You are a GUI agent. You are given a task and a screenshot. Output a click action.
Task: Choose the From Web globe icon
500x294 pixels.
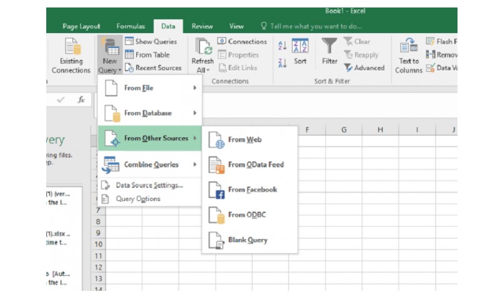click(x=216, y=140)
